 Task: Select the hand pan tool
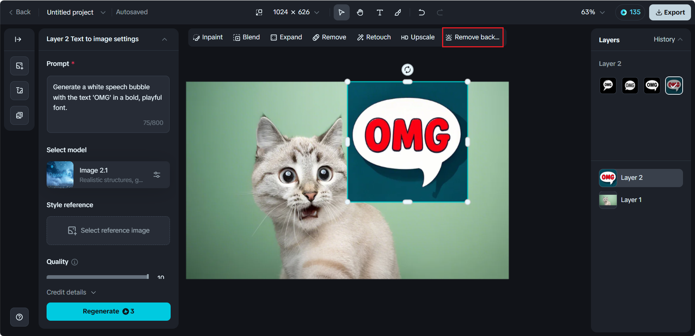click(360, 12)
